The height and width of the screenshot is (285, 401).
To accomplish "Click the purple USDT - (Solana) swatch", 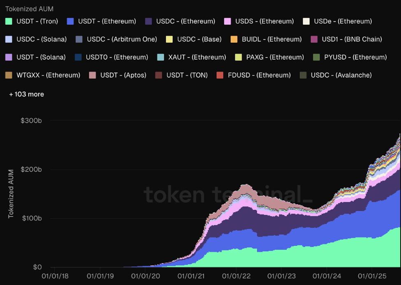I will (9, 57).
